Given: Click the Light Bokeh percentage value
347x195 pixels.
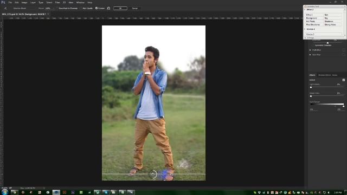Looking at the screenshot, I should (338, 84).
